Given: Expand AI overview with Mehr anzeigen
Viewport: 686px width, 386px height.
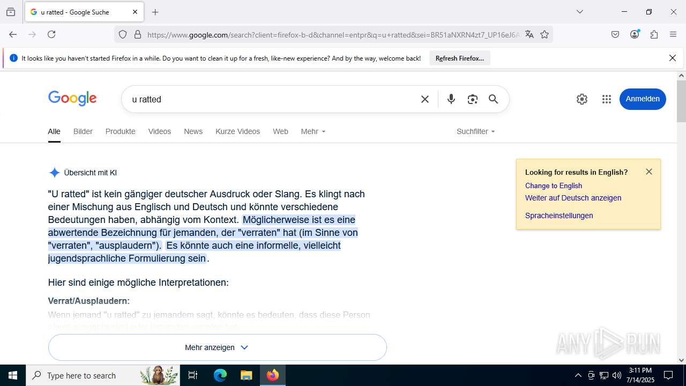Looking at the screenshot, I should tap(217, 347).
